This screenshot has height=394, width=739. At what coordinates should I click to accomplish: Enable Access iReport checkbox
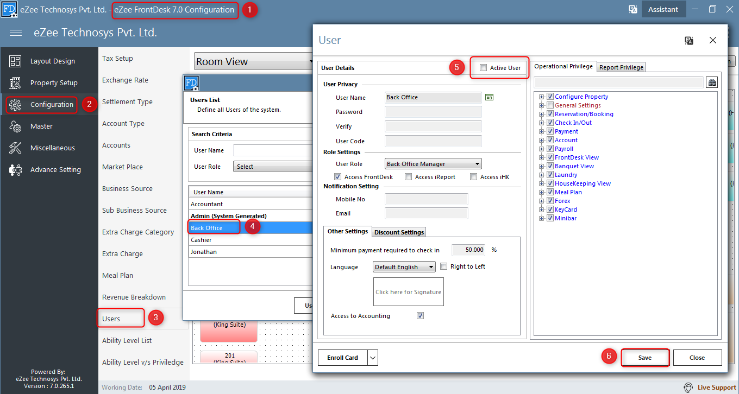click(x=408, y=177)
